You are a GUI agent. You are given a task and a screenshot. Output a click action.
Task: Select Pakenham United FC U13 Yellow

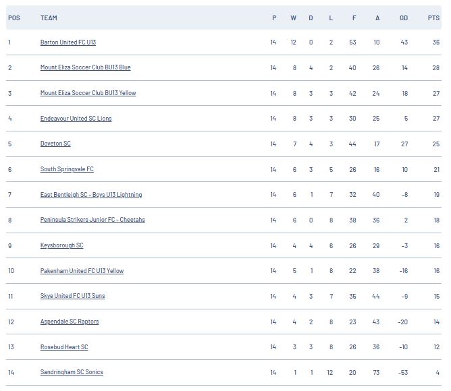[82, 270]
